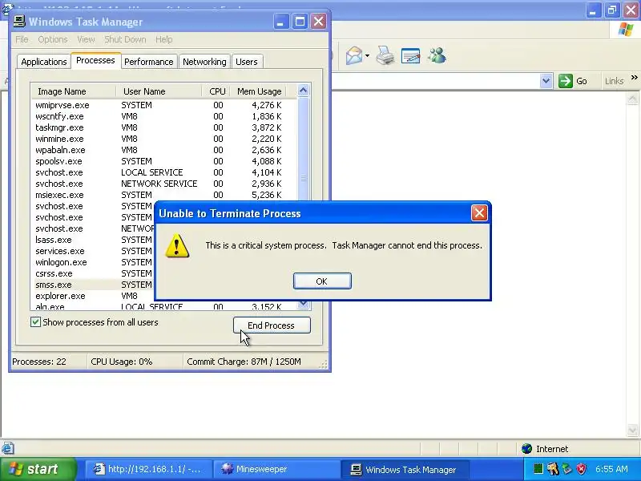This screenshot has height=481, width=641.
Task: Click the Print icon in browser toolbar
Action: pos(385,55)
